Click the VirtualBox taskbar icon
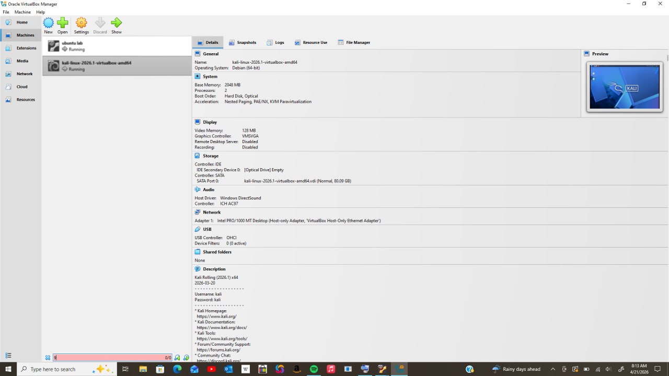 (399, 369)
